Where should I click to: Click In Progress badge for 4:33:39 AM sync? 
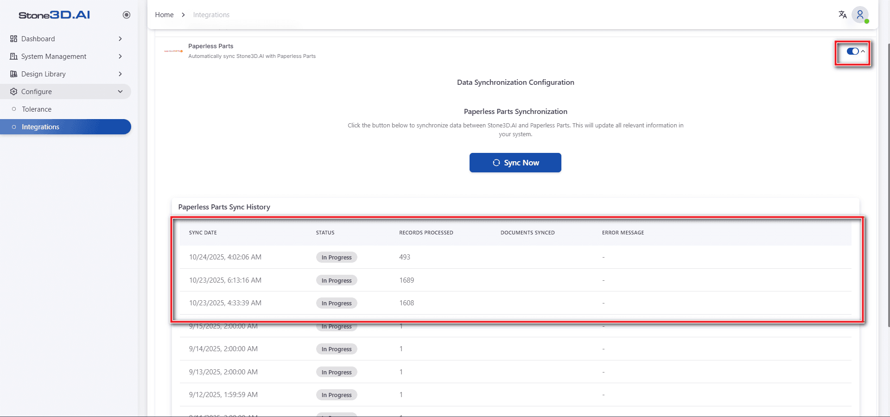click(337, 303)
